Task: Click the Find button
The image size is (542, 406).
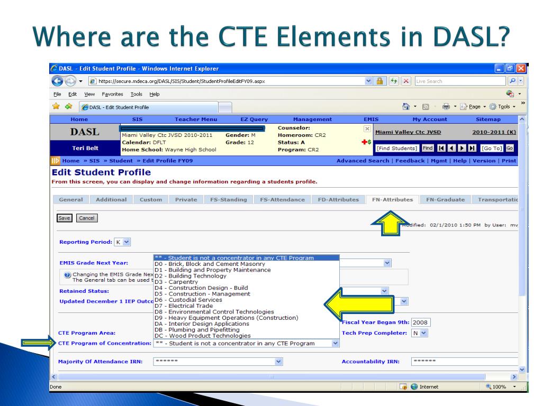Action: tap(428, 148)
